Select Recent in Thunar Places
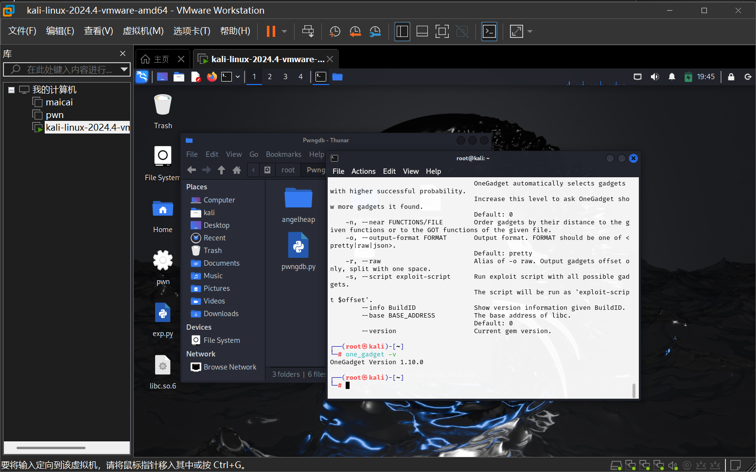 tap(209, 238)
